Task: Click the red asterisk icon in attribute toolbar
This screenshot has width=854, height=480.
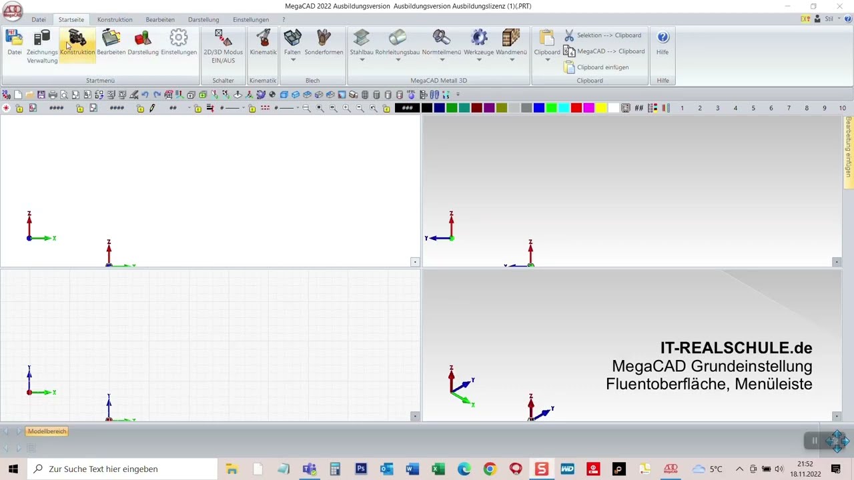Action: point(6,108)
